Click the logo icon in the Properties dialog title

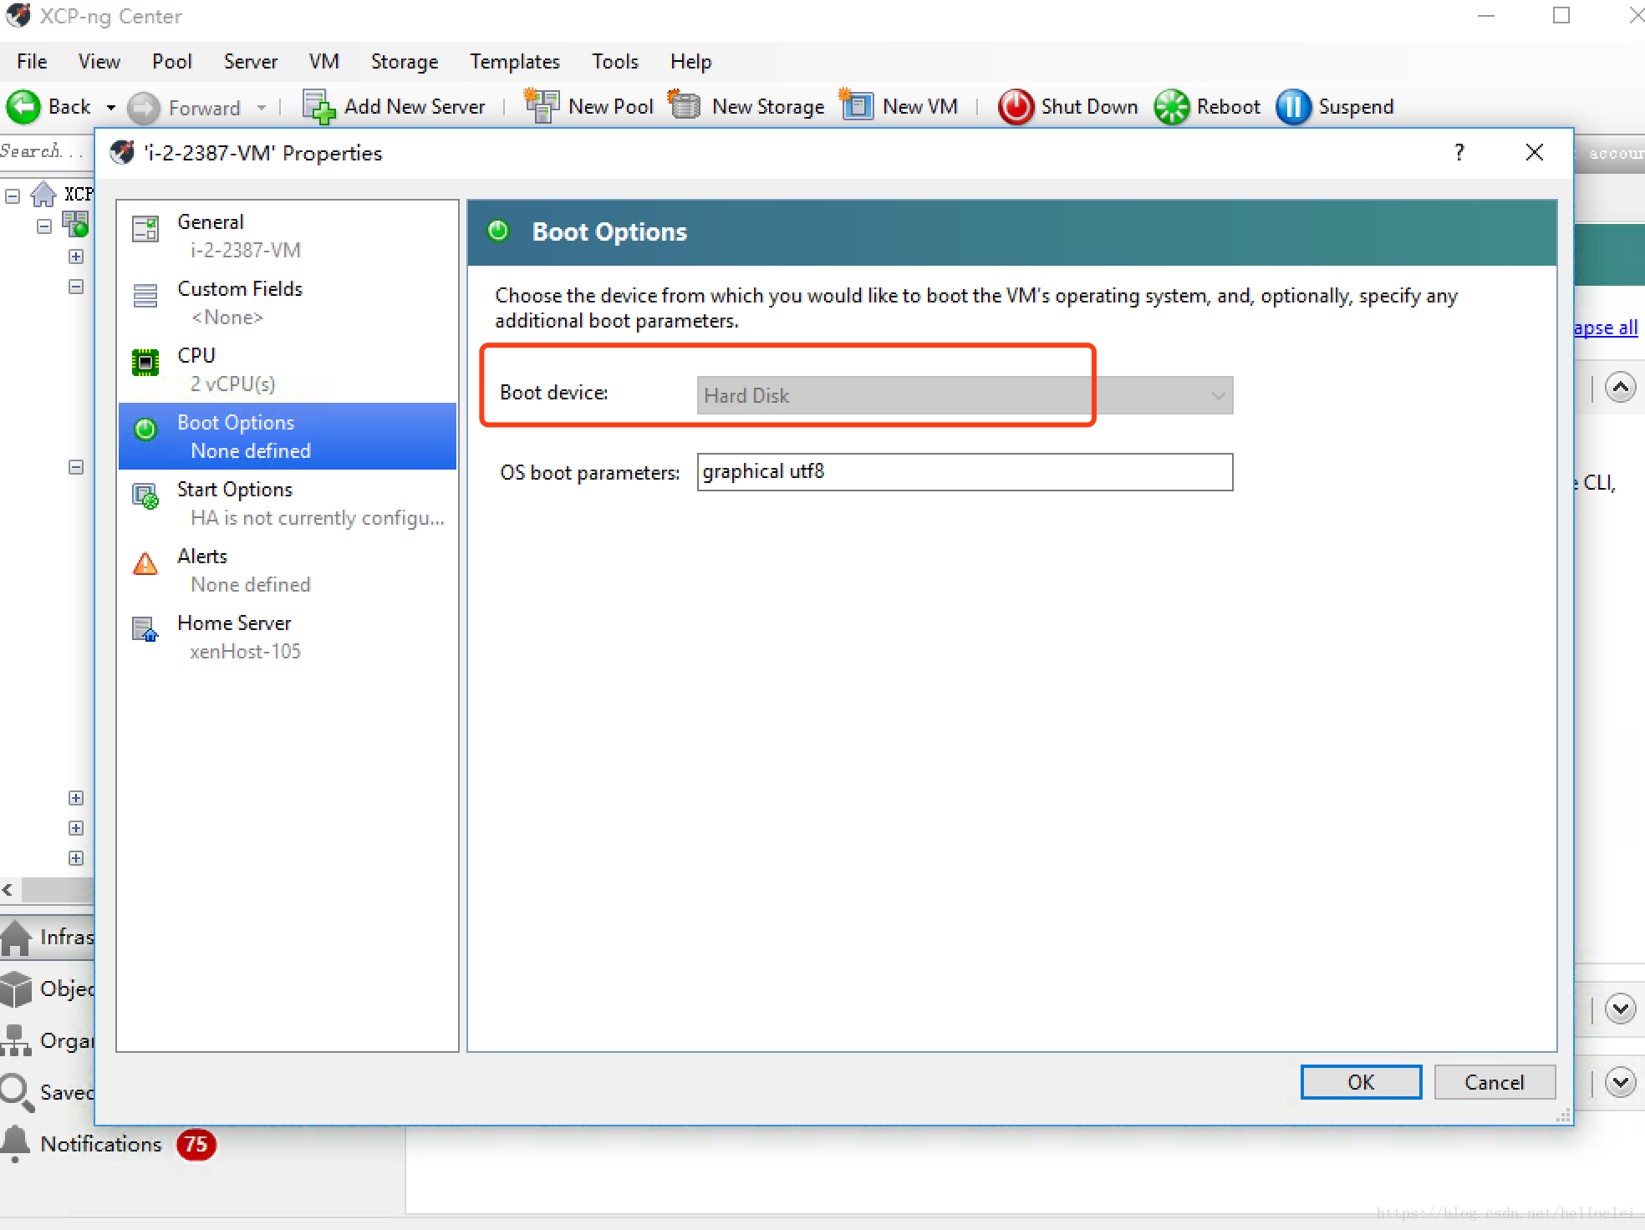pos(122,152)
